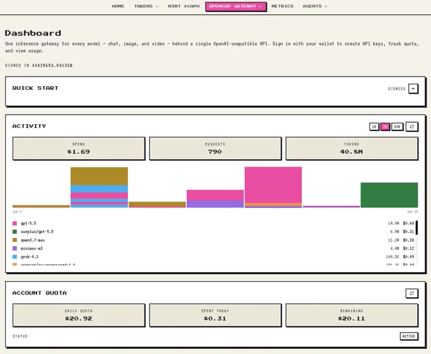The image size is (431, 354).
Task: Click the grok-4.3 blue legend swatch
Action: 15,256
